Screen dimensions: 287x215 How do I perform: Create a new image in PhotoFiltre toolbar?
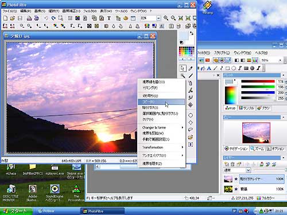pos(5,18)
